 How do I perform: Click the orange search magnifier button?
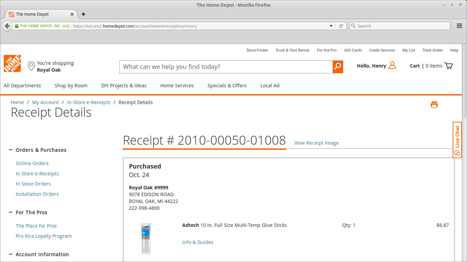pyautogui.click(x=338, y=67)
